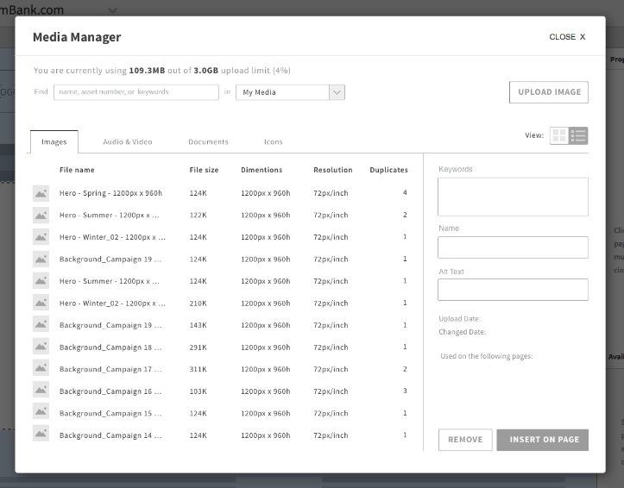
Task: Click image icon for Background_Campaign 16 row
Action: (41, 391)
